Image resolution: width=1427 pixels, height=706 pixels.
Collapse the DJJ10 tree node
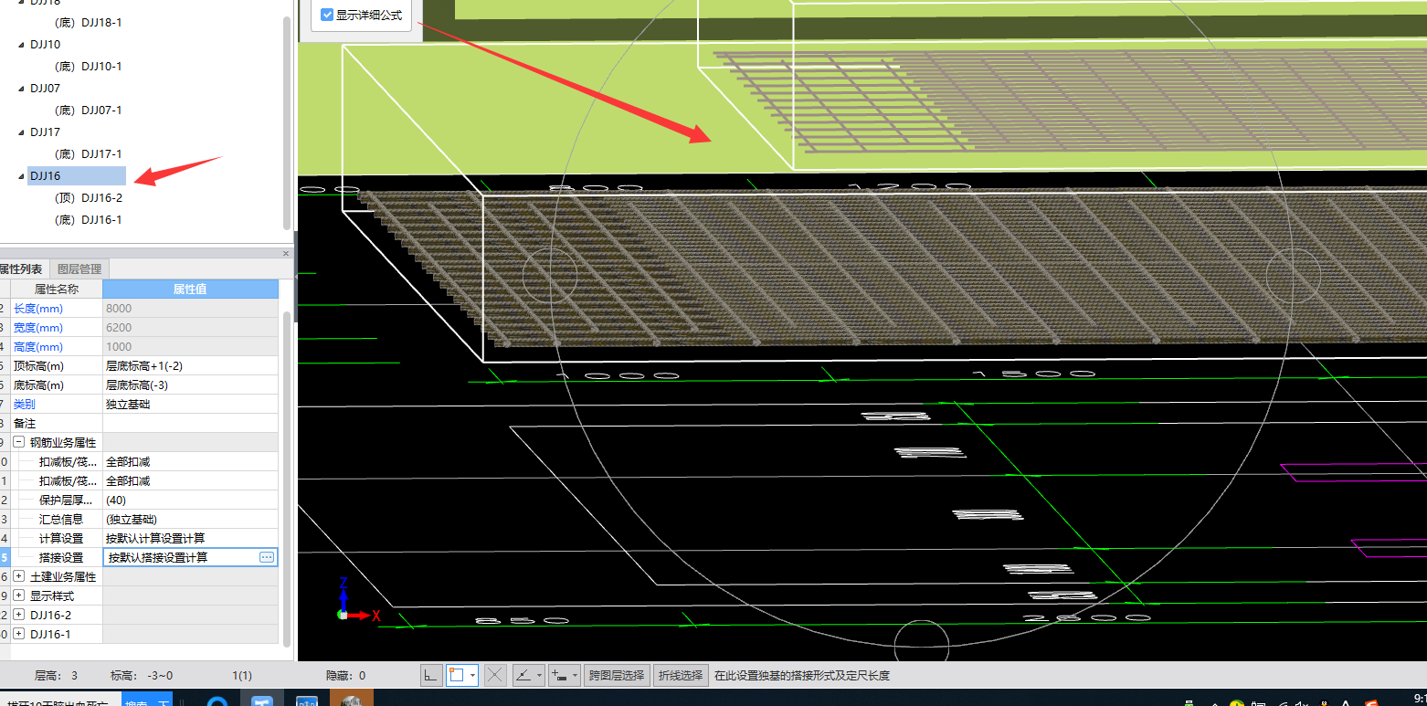[21, 45]
